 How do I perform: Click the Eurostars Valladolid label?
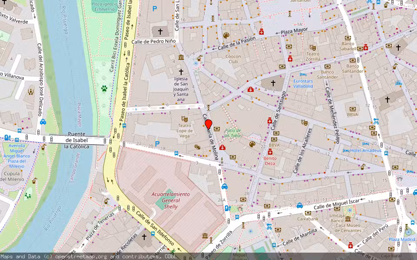point(303,83)
